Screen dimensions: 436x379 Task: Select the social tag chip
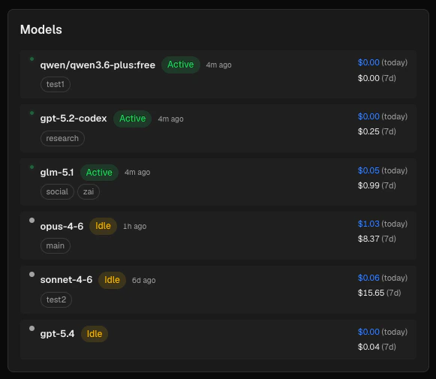(x=57, y=191)
